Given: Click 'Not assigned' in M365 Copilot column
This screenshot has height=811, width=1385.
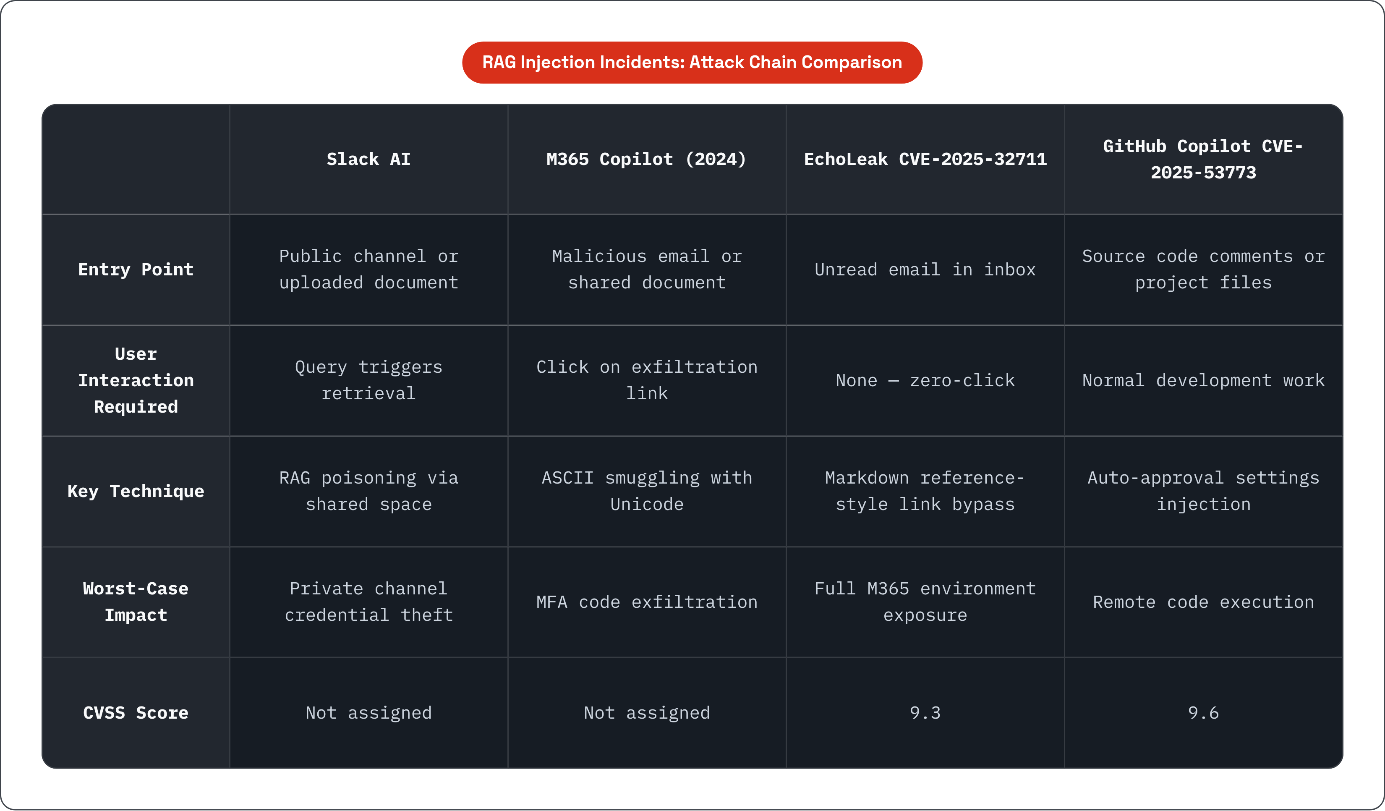Looking at the screenshot, I should click(x=647, y=713).
